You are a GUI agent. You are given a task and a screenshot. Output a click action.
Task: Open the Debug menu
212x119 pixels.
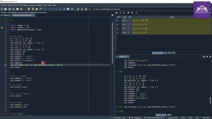26,5
